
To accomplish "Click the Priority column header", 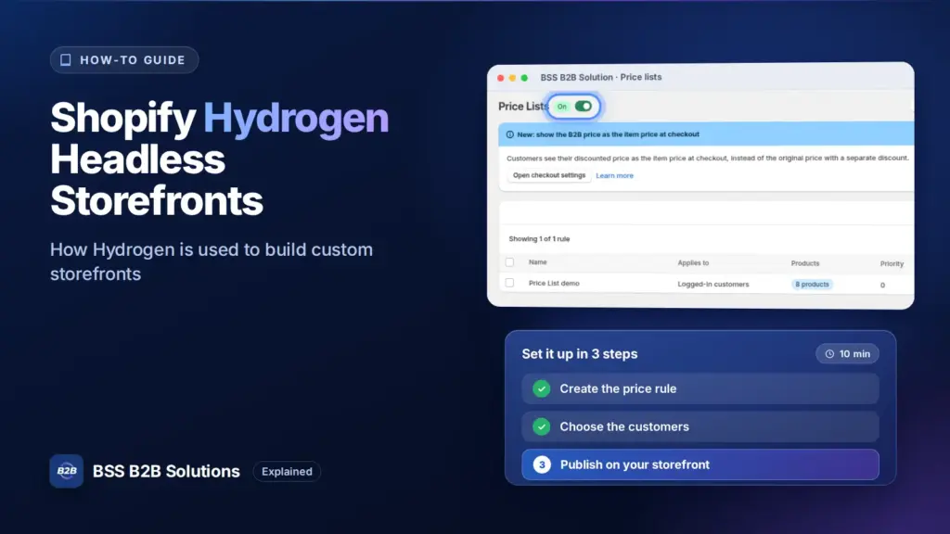I will tap(892, 264).
